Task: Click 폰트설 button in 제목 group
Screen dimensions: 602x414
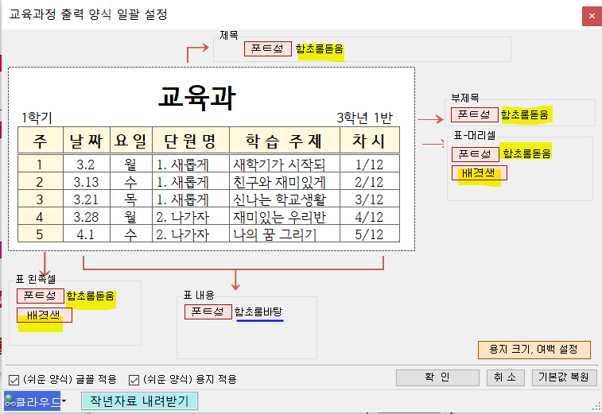Action: point(267,48)
